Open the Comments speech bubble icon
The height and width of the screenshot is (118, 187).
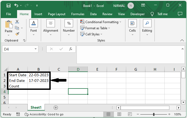pyautogui.click(x=180, y=14)
